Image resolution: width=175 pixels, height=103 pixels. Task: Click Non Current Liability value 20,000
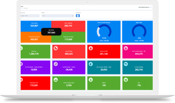click(x=104, y=70)
